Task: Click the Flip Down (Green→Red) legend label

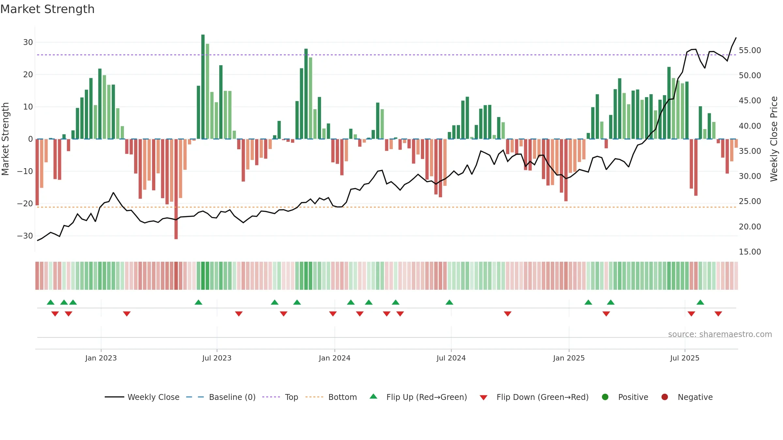Action: coord(543,397)
